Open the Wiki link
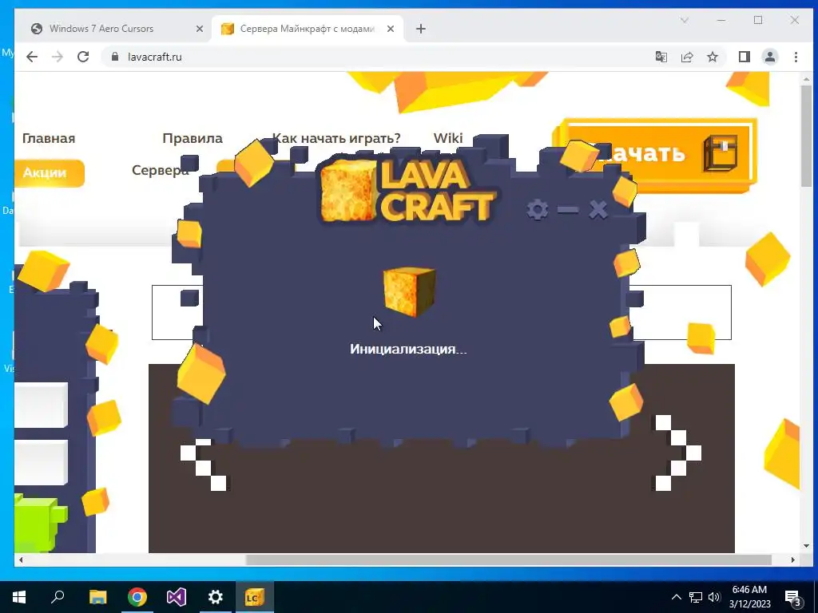This screenshot has width=818, height=613. (448, 138)
